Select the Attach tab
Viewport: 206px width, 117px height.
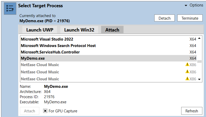(x=112, y=30)
